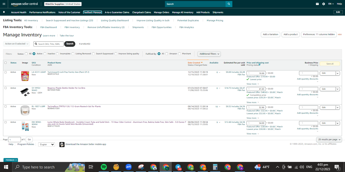The width and height of the screenshot is (345, 172).
Task: Click the Lume Deodorant product image
Action: (x=25, y=126)
